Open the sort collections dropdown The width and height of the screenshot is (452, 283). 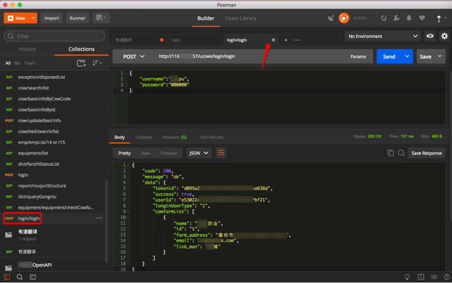point(97,63)
